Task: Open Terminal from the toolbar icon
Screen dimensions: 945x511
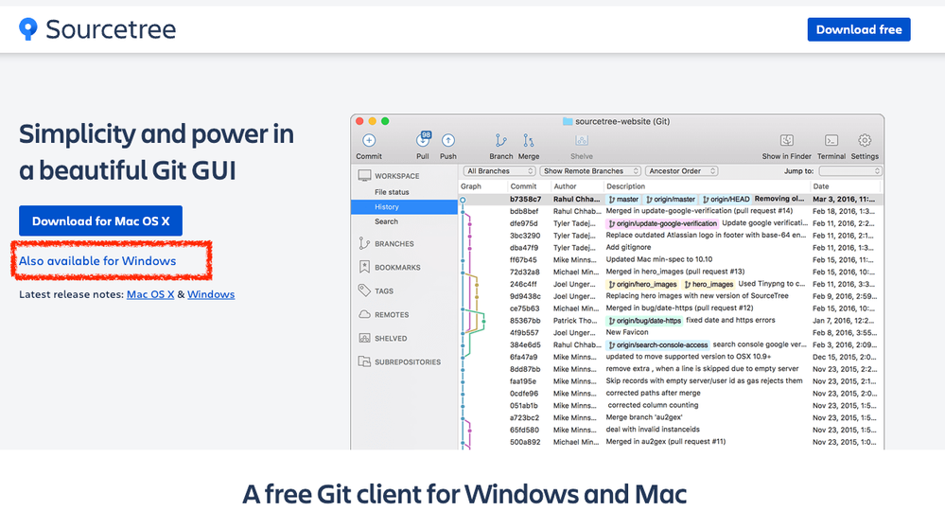Action: pyautogui.click(x=831, y=140)
